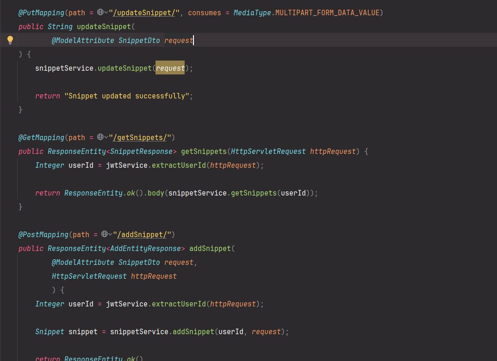Follow the "/updateSnippet/" URL link
497x361 pixels.
point(144,12)
